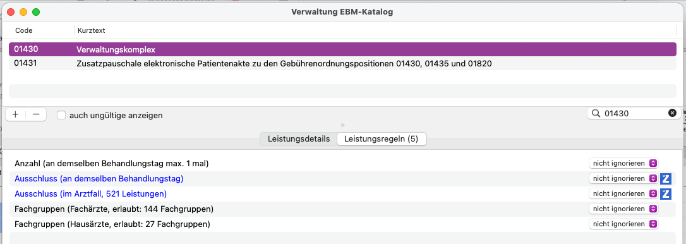This screenshot has height=244, width=686.
Task: Open 'Ausschluss (im Arztfall, 521 Leistungen)' link
Action: [x=90, y=193]
